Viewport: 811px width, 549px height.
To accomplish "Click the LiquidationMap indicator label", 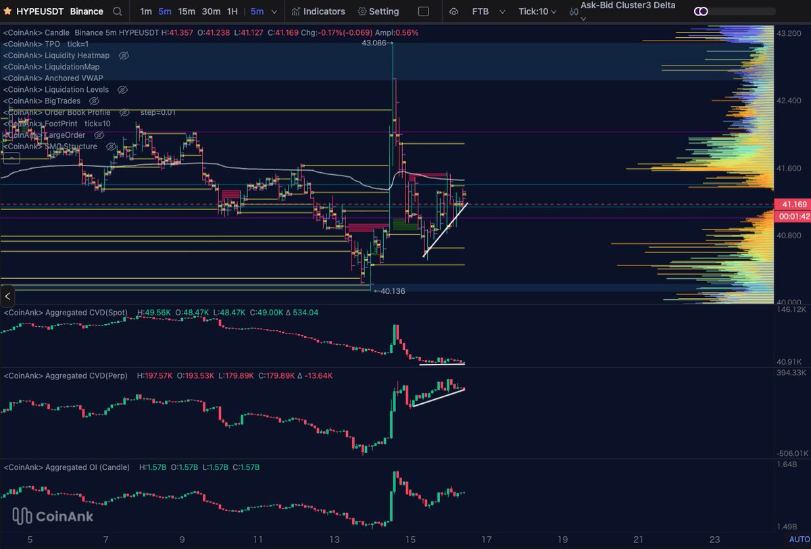I will tap(51, 67).
